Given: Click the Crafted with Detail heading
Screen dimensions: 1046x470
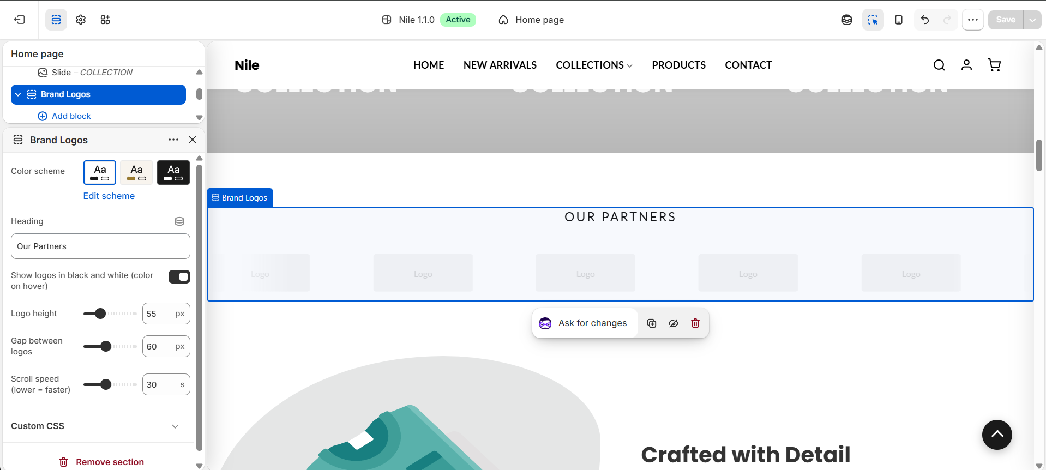Looking at the screenshot, I should tap(746, 454).
